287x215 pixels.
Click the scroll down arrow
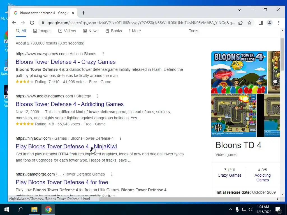[282, 194]
